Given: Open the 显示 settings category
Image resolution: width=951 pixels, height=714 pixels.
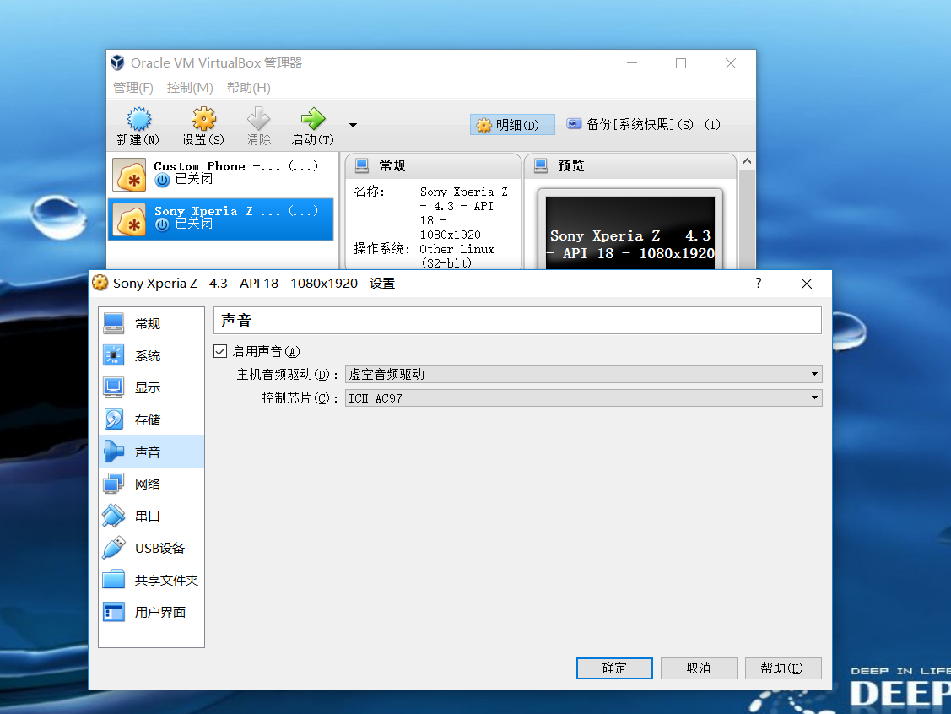Looking at the screenshot, I should click(151, 387).
